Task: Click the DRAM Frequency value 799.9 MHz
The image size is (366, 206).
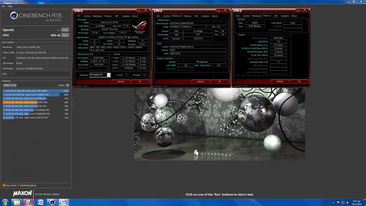Action: click(x=278, y=38)
